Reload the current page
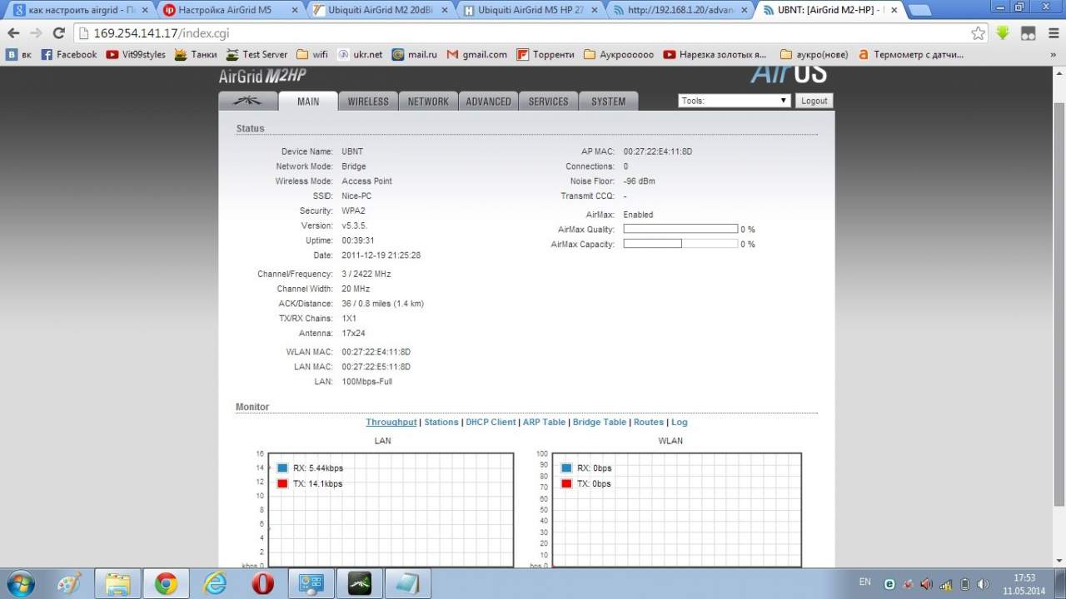Screen dimensions: 1066x599 coord(58,33)
